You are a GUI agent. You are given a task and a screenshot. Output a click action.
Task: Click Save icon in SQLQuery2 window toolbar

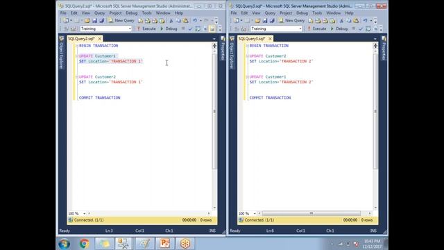(x=94, y=21)
